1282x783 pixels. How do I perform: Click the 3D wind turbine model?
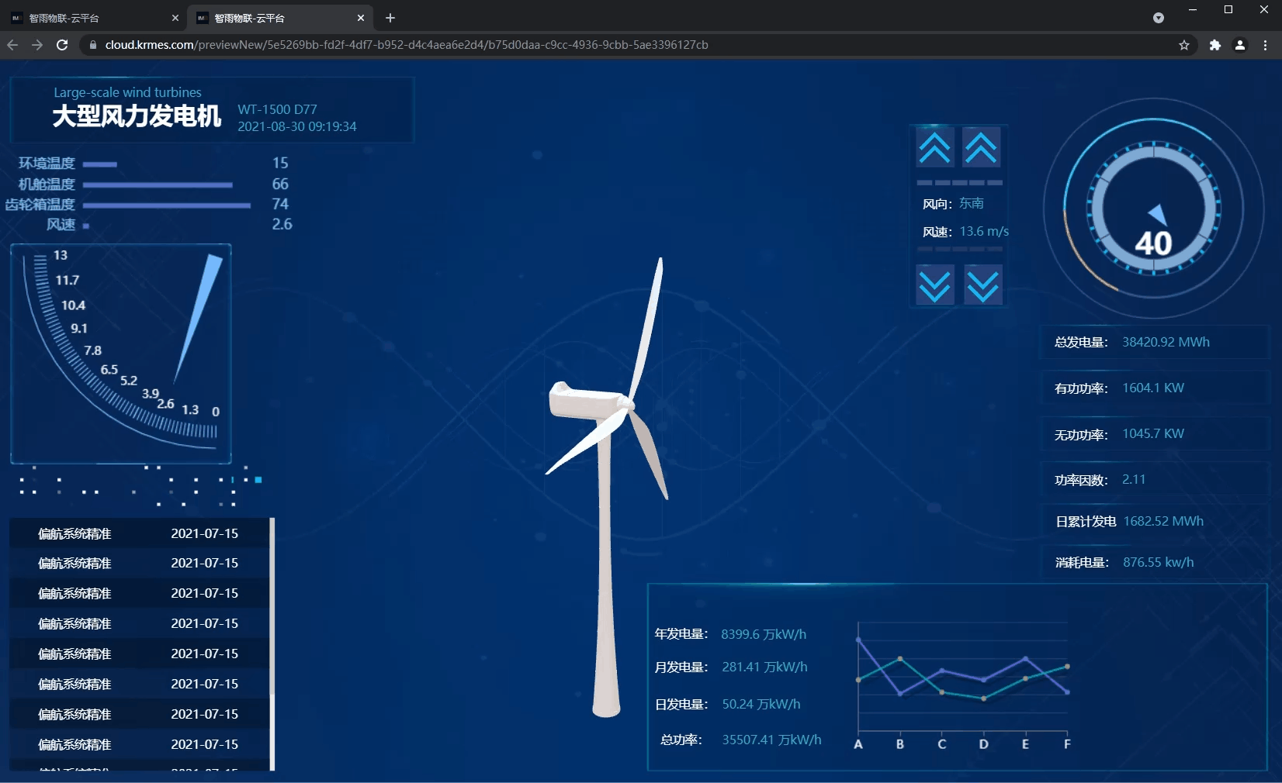(608, 481)
